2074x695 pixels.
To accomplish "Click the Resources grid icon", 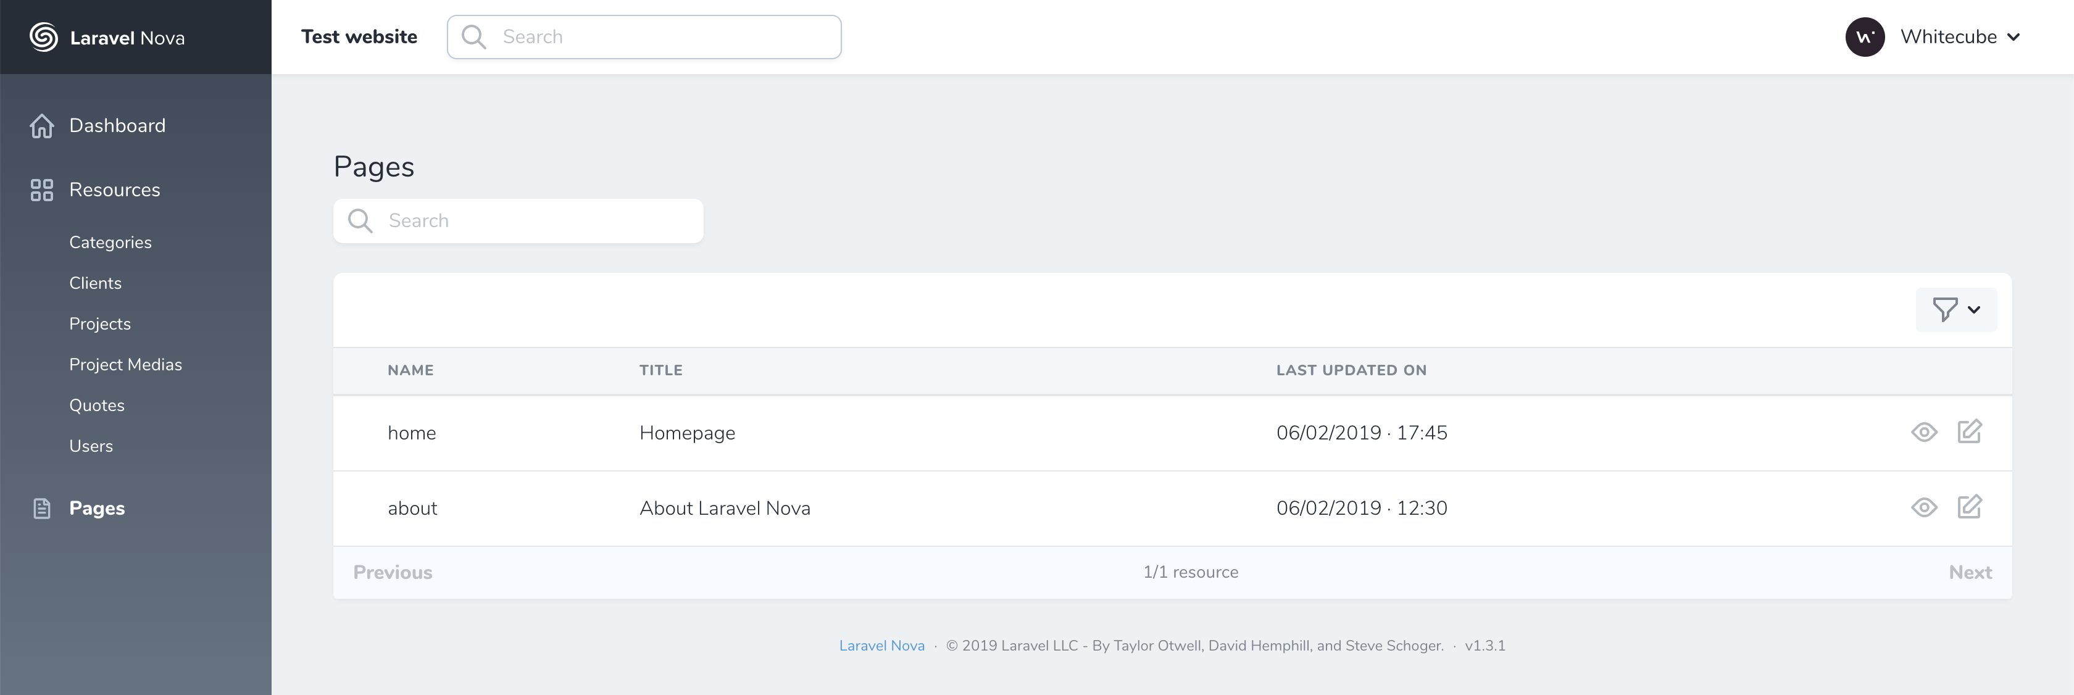I will (42, 190).
